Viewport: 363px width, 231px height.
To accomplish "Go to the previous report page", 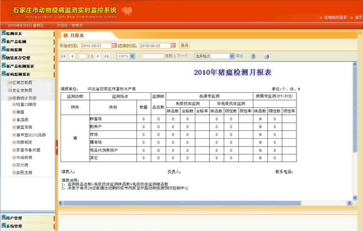I will coord(72,56).
